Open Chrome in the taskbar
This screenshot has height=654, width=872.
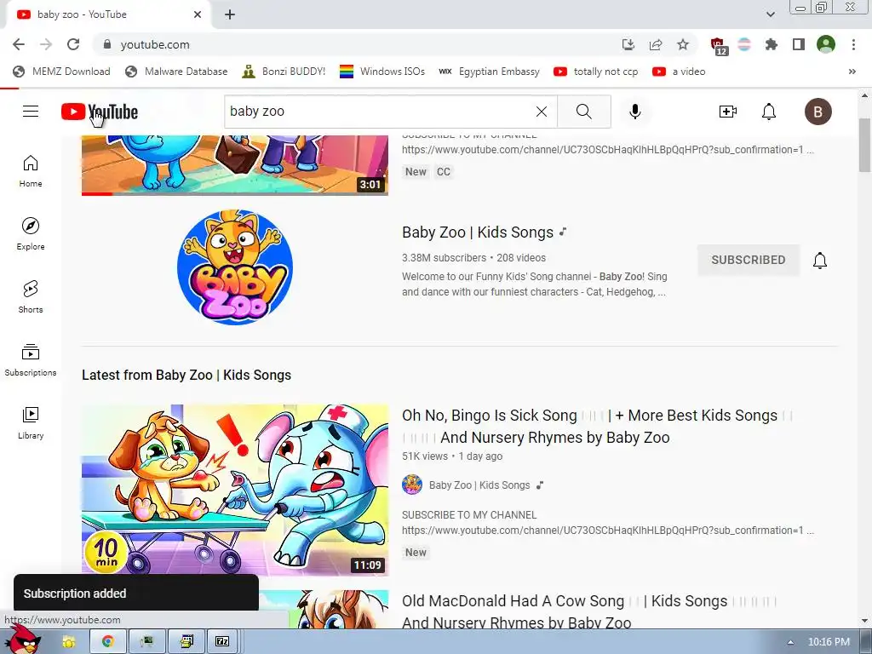click(108, 642)
